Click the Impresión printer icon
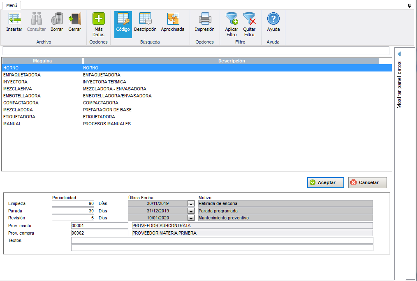The height and width of the screenshot is (281, 417). [205, 19]
